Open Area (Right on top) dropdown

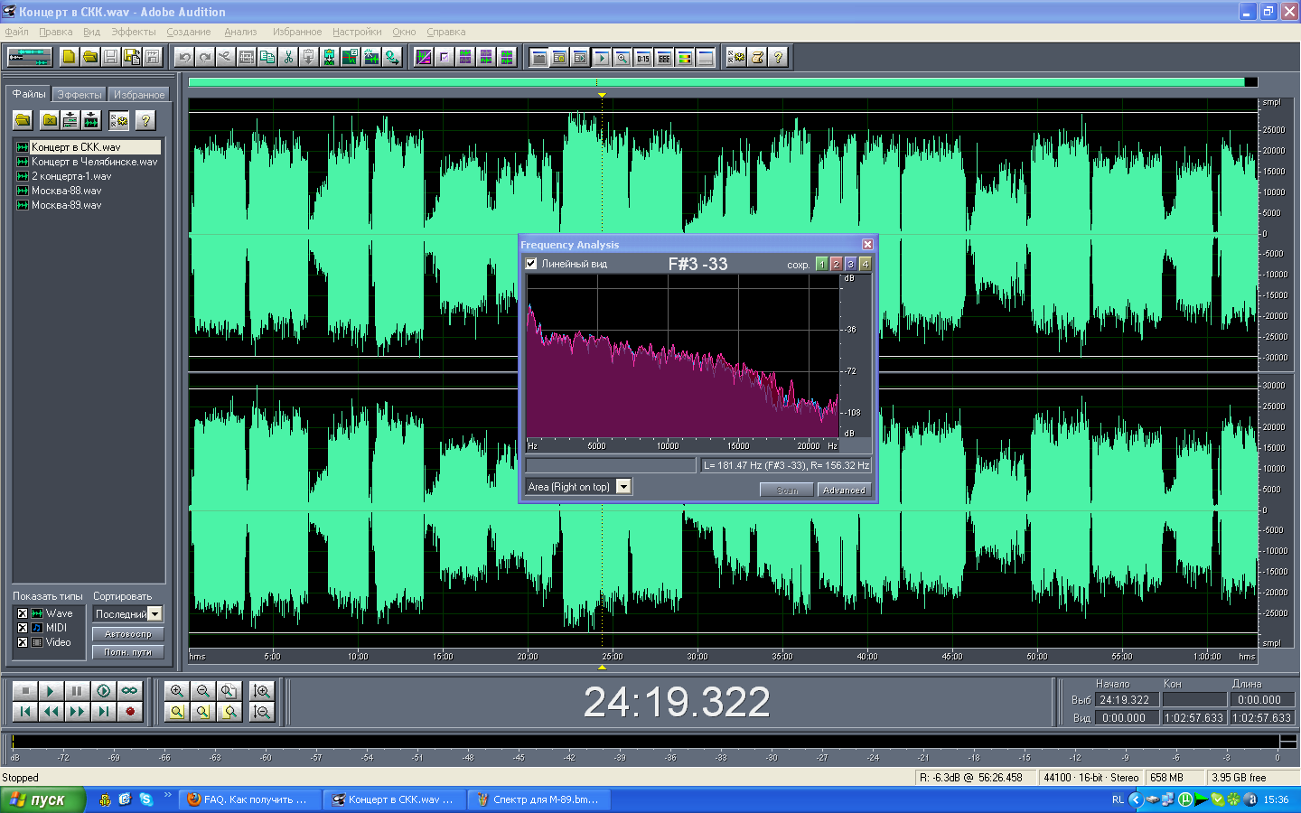pos(623,487)
